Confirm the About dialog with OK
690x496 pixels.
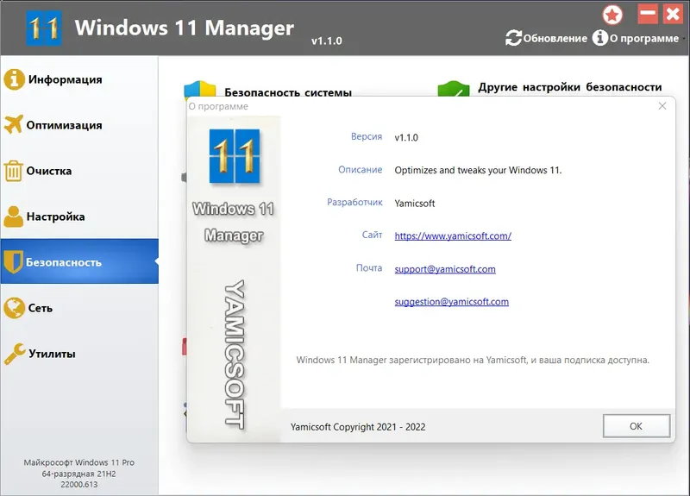click(637, 426)
